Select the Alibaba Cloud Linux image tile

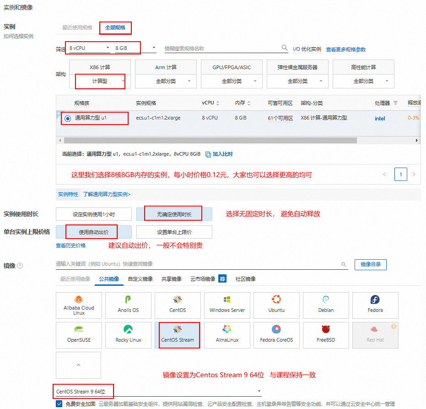[x=79, y=305]
